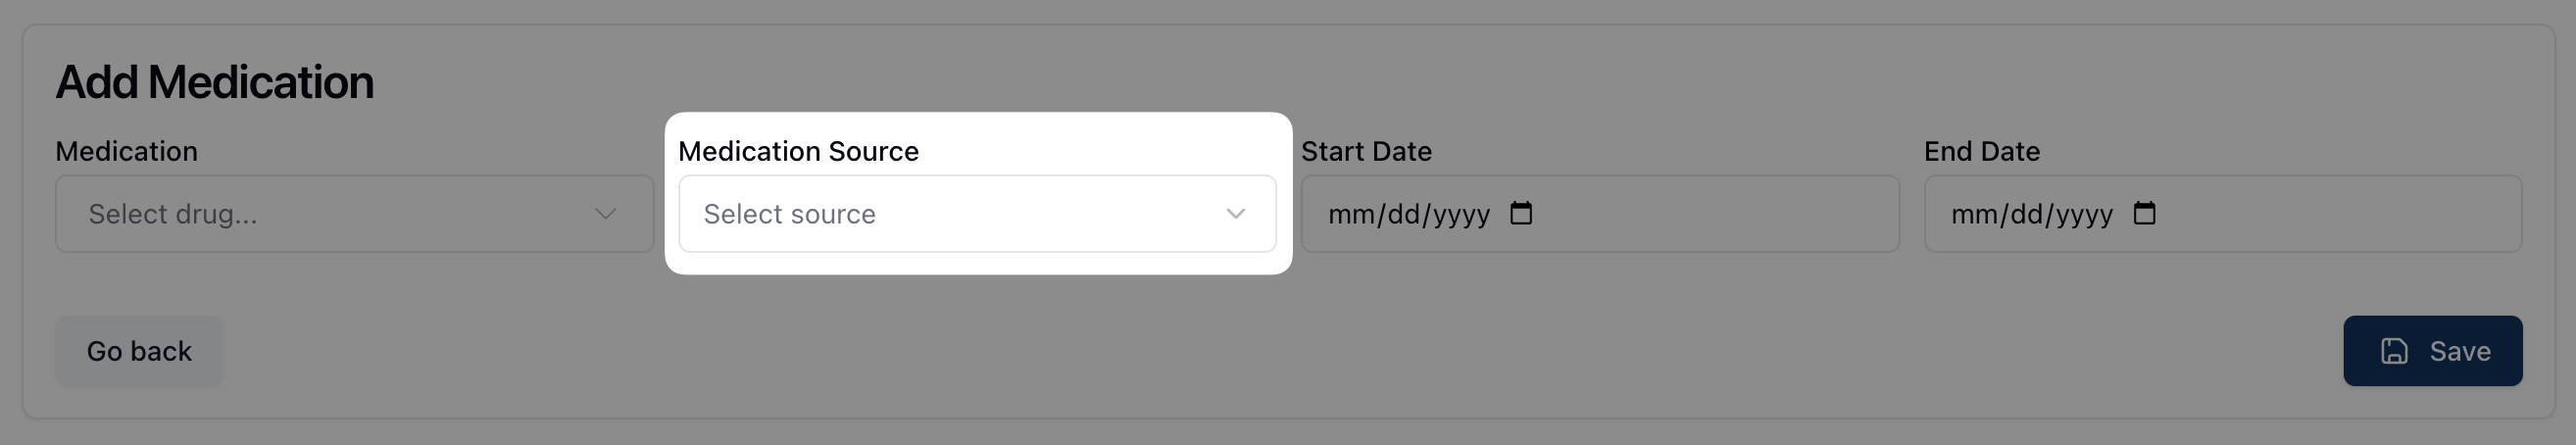This screenshot has height=445, width=2576.
Task: Select the year segment in End Date
Action: 2083,215
